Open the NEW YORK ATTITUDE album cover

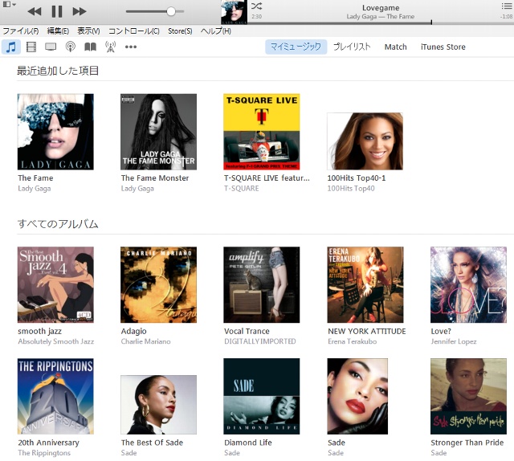tap(365, 285)
